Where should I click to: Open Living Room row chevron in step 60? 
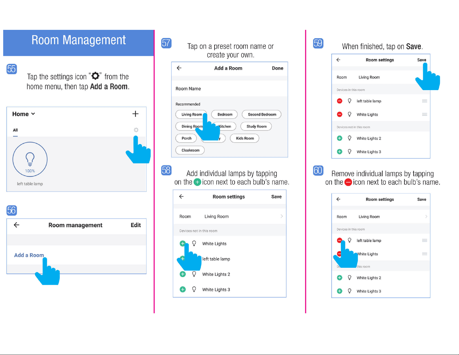[x=426, y=216]
